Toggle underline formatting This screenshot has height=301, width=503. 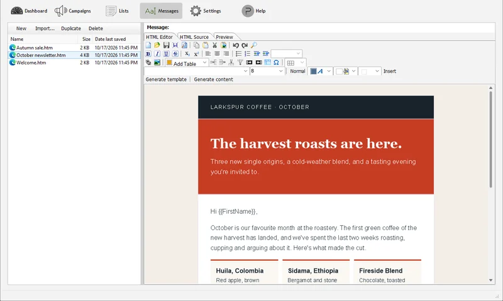[x=166, y=54]
